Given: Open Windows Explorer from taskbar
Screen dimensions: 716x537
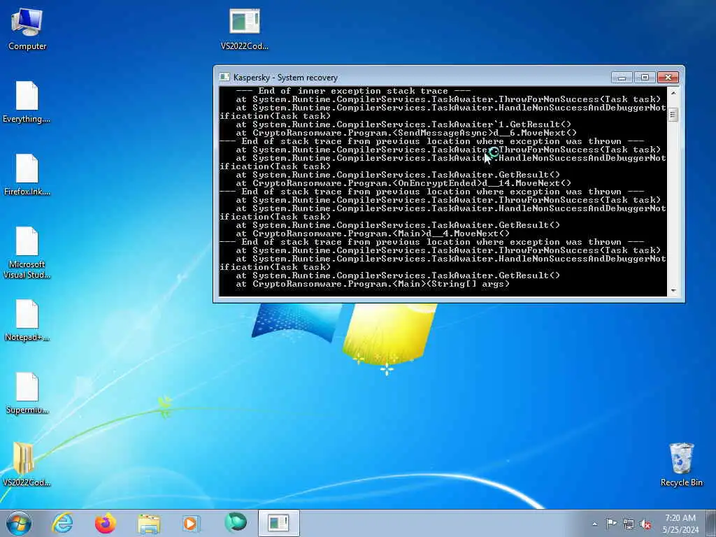Looking at the screenshot, I should [148, 523].
